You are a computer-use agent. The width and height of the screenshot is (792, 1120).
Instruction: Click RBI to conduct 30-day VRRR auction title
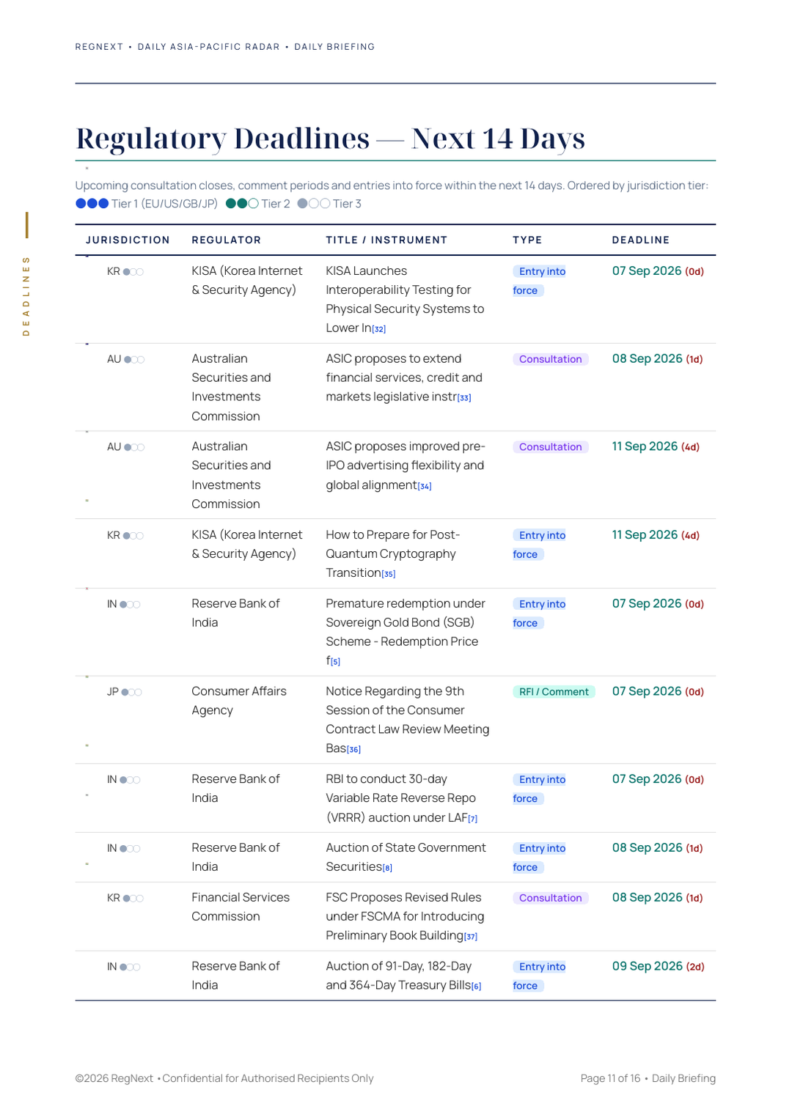[402, 799]
